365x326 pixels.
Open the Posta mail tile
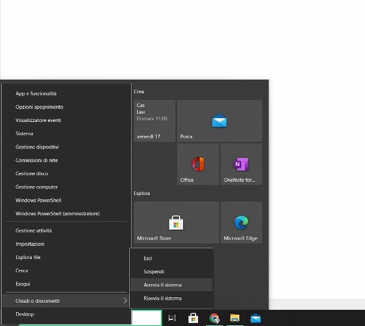pyautogui.click(x=219, y=121)
